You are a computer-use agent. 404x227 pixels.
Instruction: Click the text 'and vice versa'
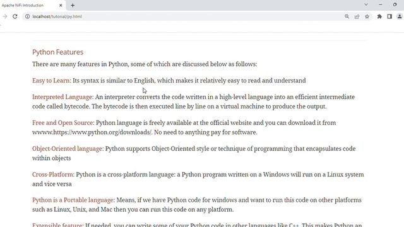[x=52, y=183]
